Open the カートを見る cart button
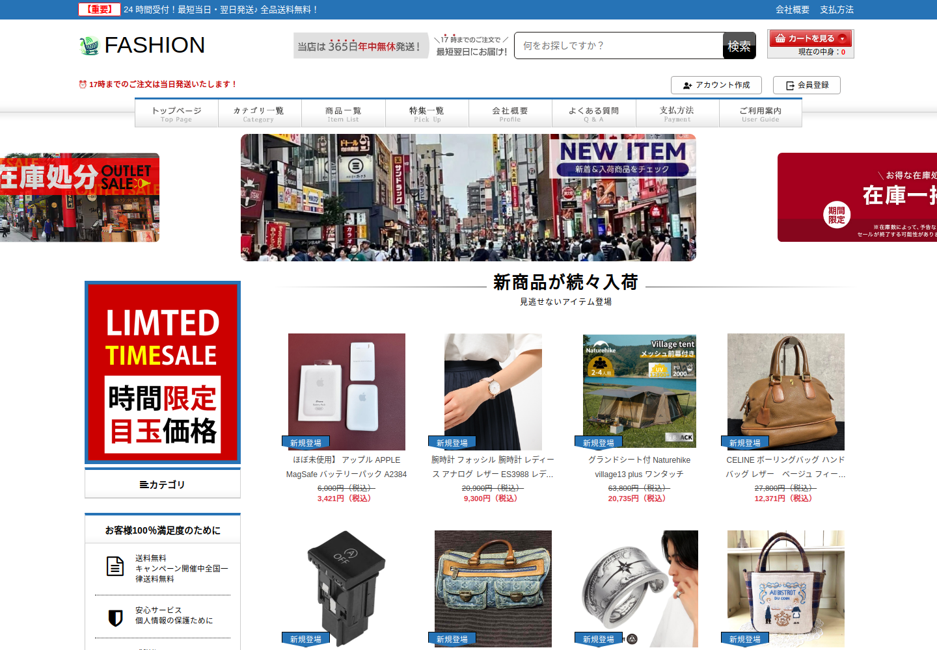The width and height of the screenshot is (937, 650). pyautogui.click(x=810, y=38)
